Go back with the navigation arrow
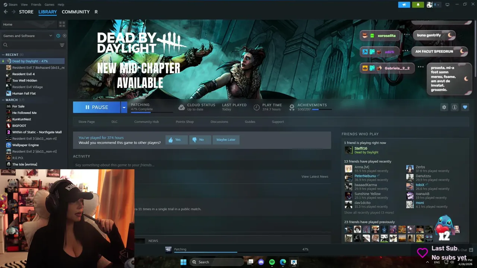 coord(6,12)
